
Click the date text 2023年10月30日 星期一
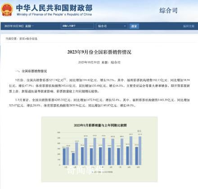coord(19,26)
